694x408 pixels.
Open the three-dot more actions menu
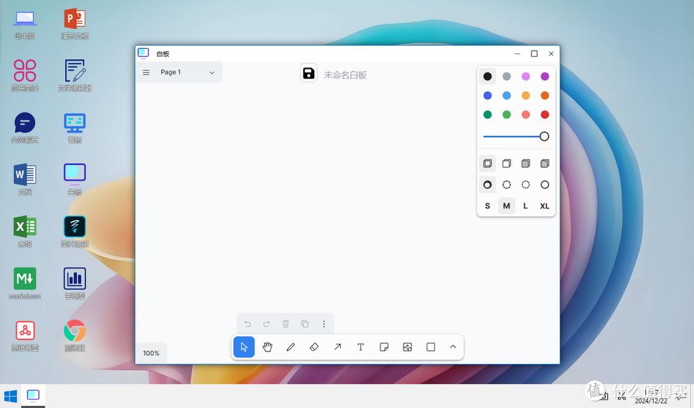(x=324, y=324)
